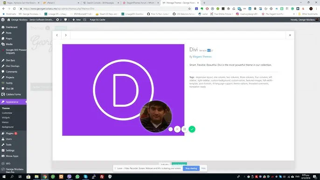The width and height of the screenshot is (320, 180).
Task: Open Widgets submenu under Appearance
Action: [6, 118]
